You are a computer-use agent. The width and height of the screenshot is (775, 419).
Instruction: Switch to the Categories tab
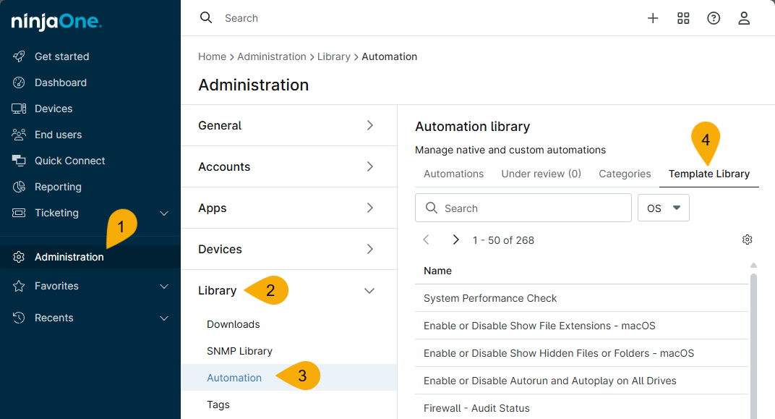point(625,174)
